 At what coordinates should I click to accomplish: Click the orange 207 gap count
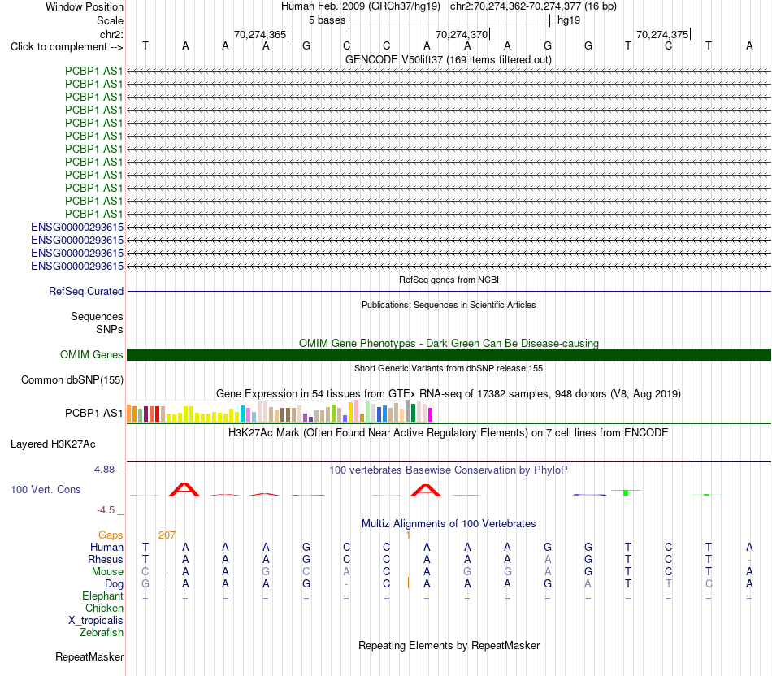pos(167,535)
